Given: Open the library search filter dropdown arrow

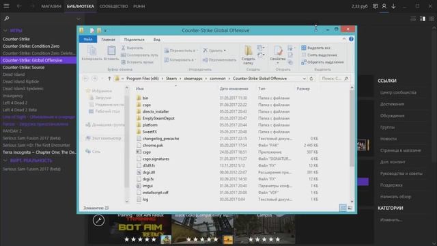Looking at the screenshot, I should pyautogui.click(x=79, y=19).
